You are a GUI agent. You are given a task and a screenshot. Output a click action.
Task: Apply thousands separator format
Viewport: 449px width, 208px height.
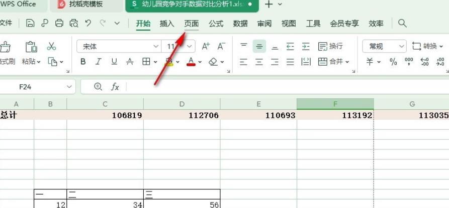coord(409,62)
